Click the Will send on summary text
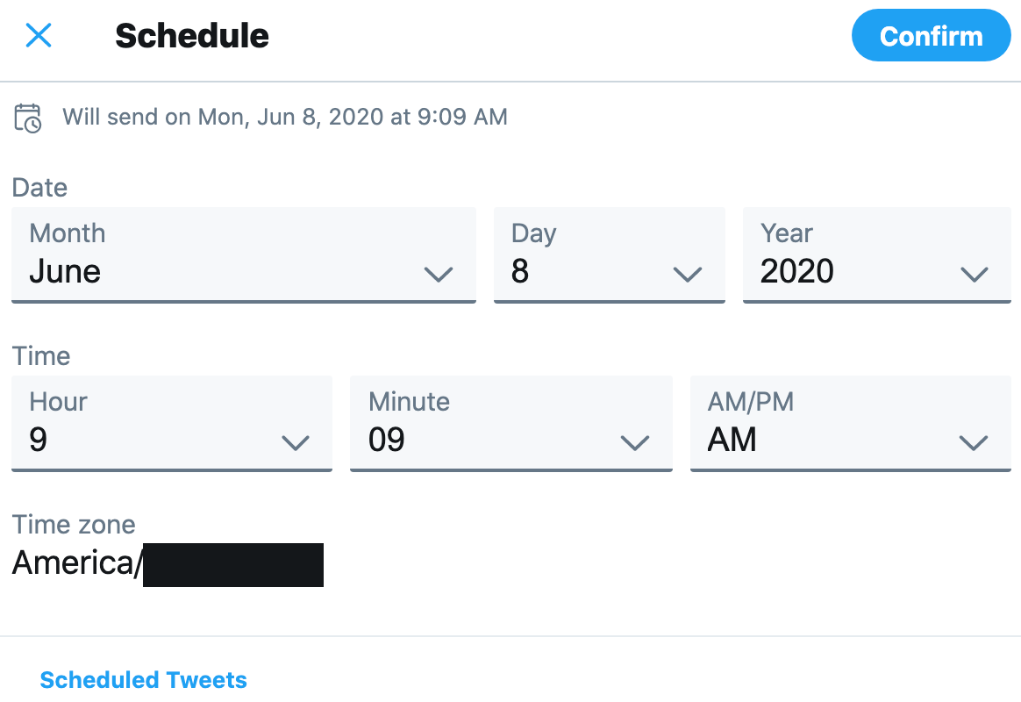Image resolution: width=1021 pixels, height=702 pixels. click(284, 118)
